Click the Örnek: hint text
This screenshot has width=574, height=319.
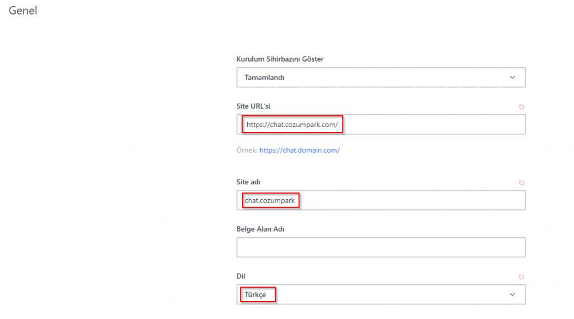click(x=247, y=150)
